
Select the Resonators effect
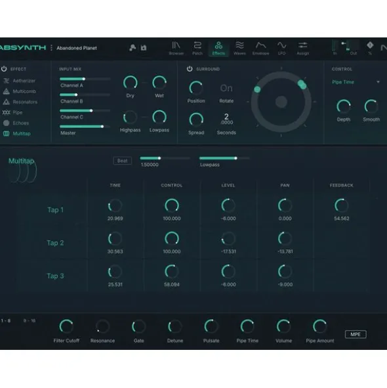(x=20, y=102)
